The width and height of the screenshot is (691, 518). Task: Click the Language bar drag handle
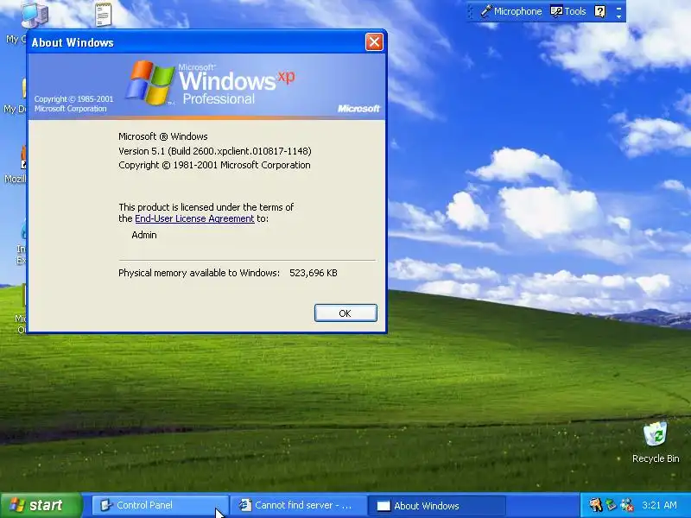click(471, 11)
